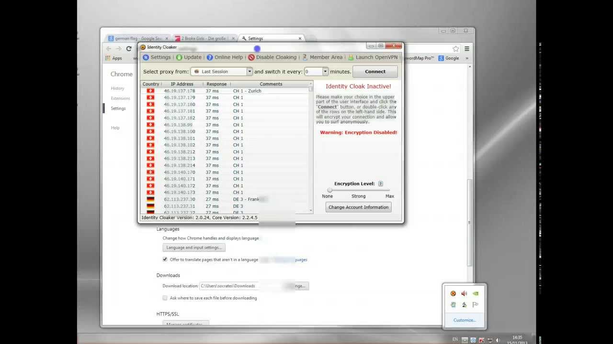The height and width of the screenshot is (344, 613).
Task: Click taskbar network icon
Action: pos(489,340)
